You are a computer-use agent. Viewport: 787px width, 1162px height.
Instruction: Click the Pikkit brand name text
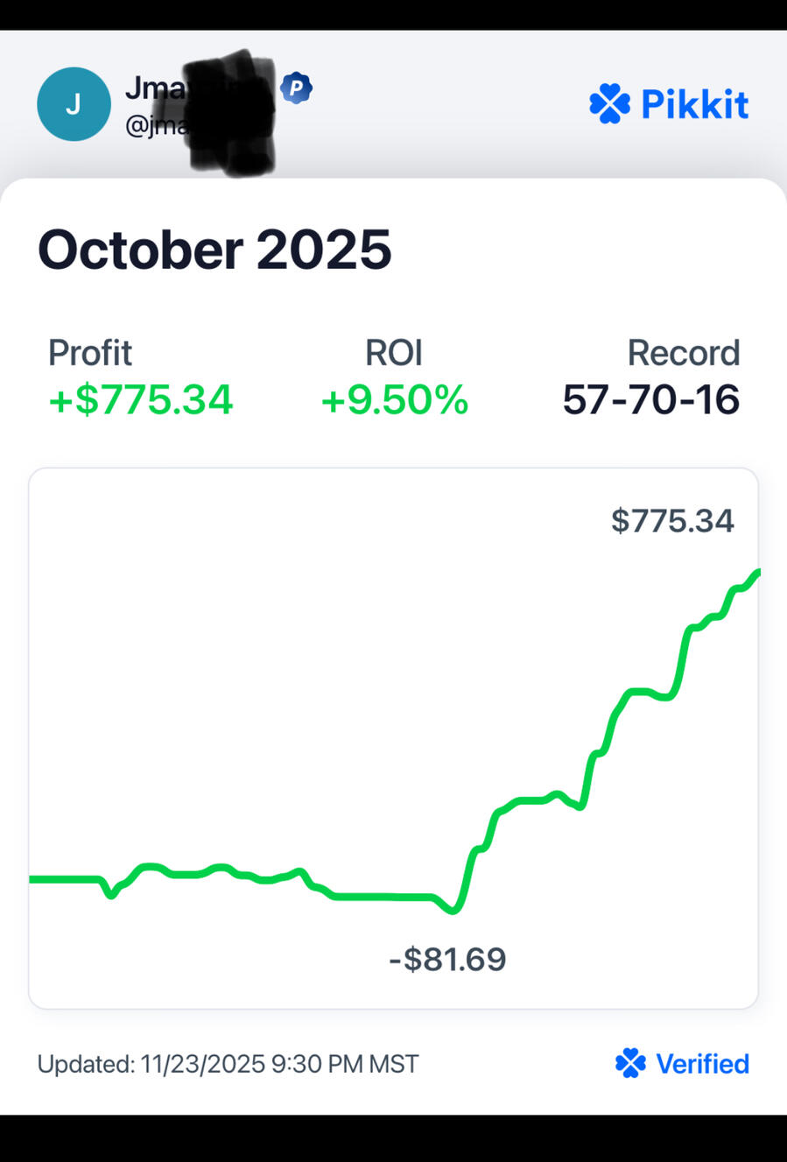(694, 105)
